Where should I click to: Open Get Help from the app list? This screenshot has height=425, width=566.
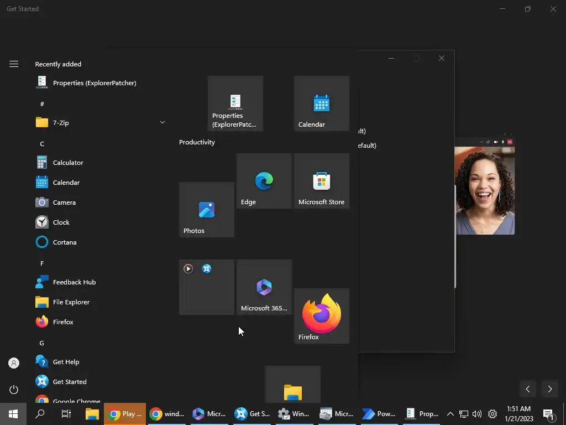pos(100,362)
